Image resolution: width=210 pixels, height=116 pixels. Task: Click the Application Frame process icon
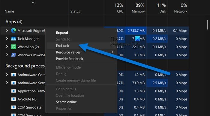[x=13, y=91]
